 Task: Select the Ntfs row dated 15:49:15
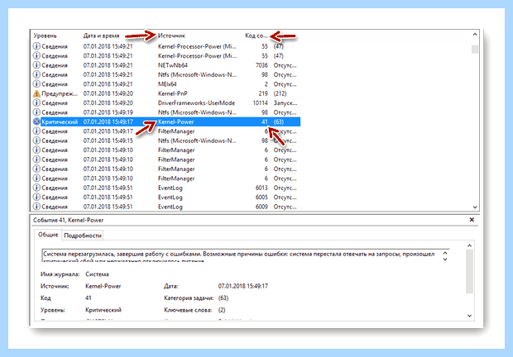166,140
